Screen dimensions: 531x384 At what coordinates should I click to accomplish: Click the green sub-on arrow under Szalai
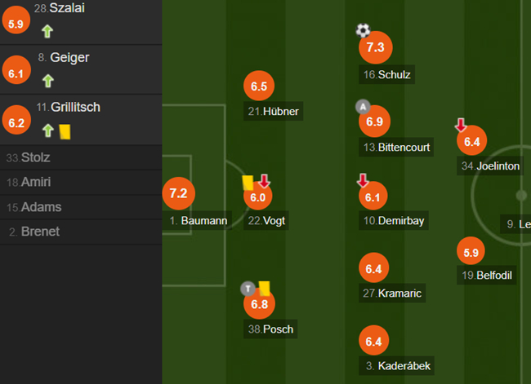coord(47,31)
